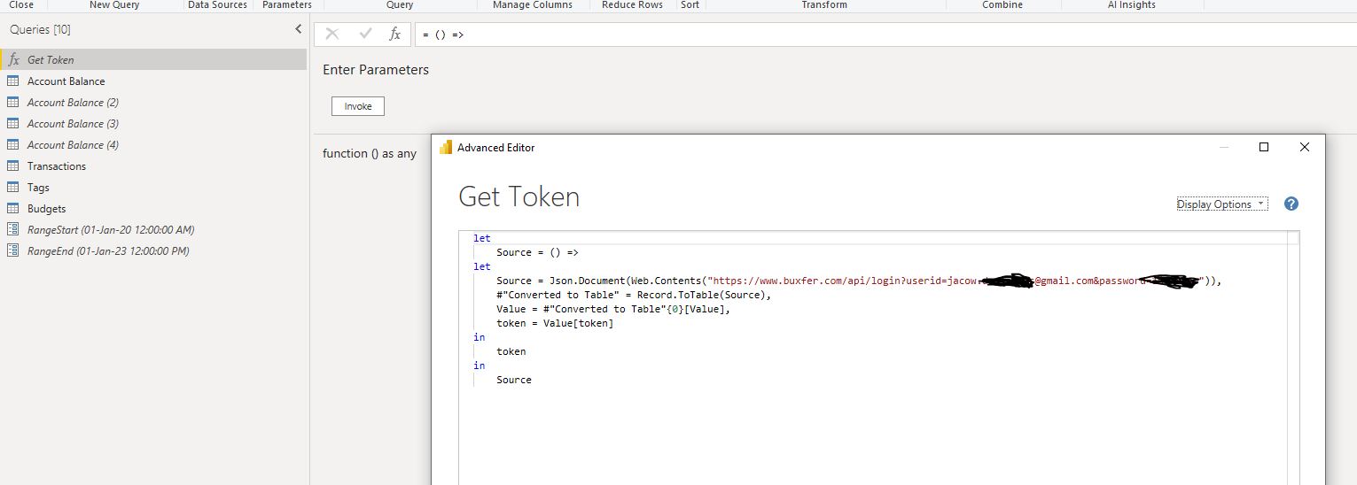Click the Record.ToTable code line

point(634,295)
